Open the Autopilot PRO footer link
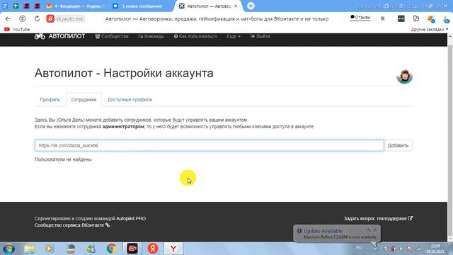 pyautogui.click(x=131, y=219)
